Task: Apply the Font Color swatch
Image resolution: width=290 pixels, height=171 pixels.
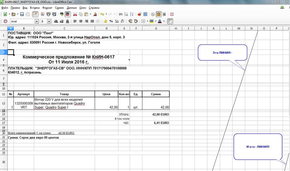Action: click(x=160, y=21)
